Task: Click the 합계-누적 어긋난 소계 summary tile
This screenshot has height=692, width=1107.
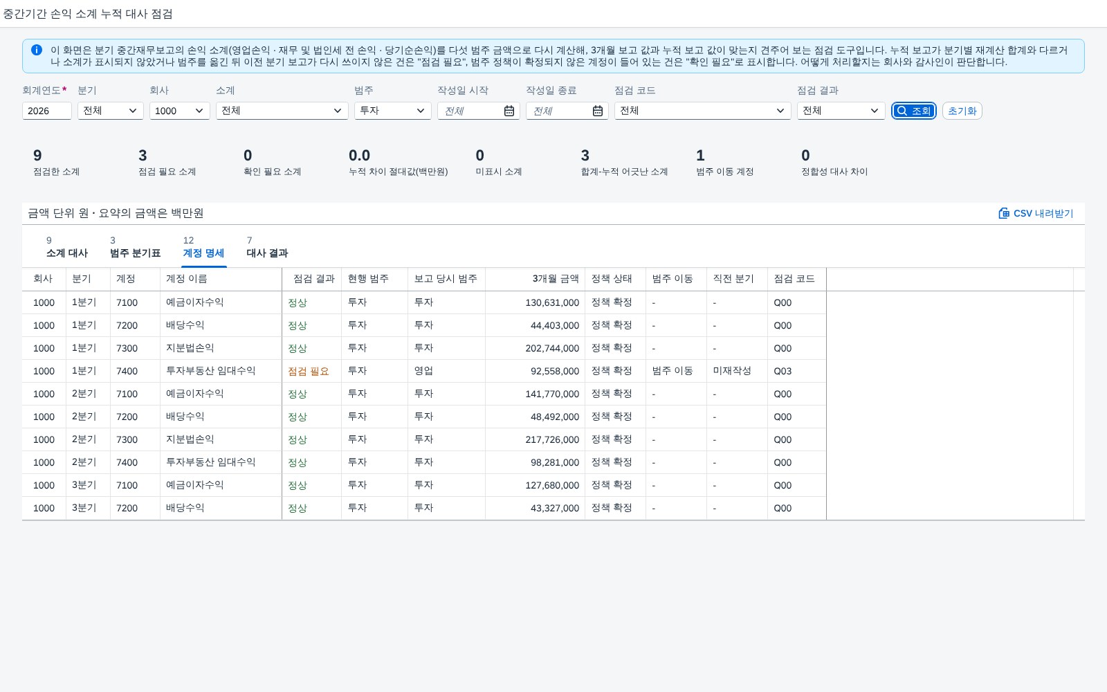Action: click(x=624, y=163)
